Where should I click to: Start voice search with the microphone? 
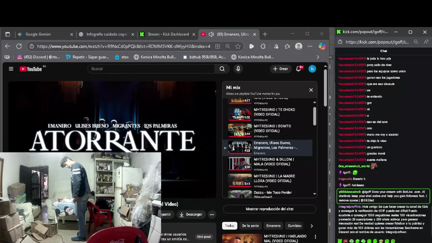tap(238, 69)
